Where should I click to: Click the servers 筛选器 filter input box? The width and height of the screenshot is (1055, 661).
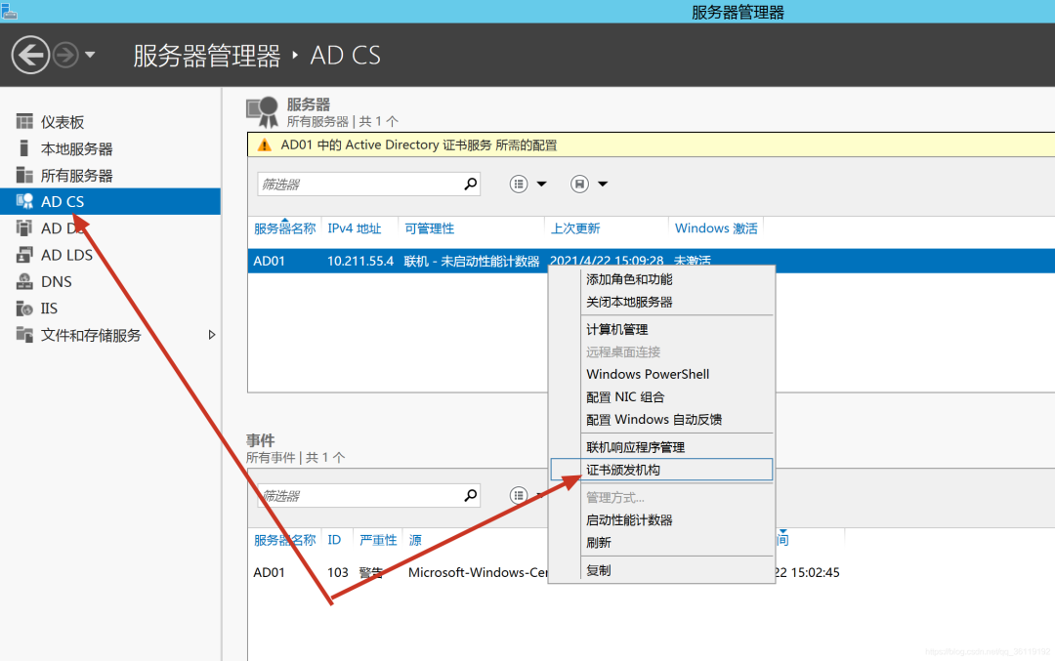coord(358,184)
